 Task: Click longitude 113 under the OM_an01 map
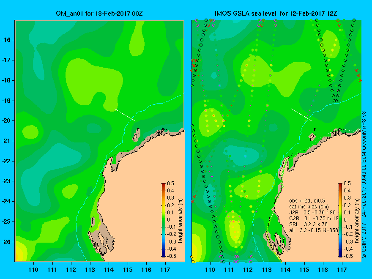90,270
